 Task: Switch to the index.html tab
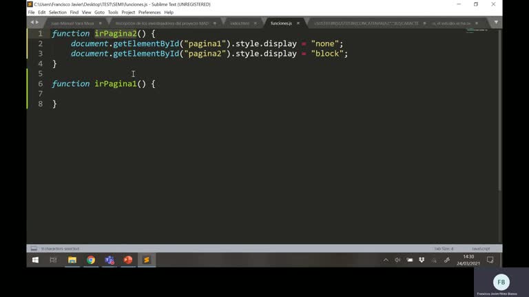point(240,23)
